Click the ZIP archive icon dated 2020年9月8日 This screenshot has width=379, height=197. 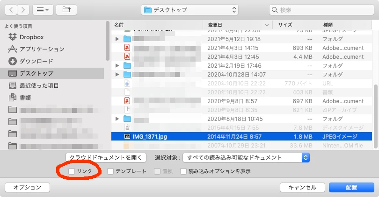[x=127, y=110]
